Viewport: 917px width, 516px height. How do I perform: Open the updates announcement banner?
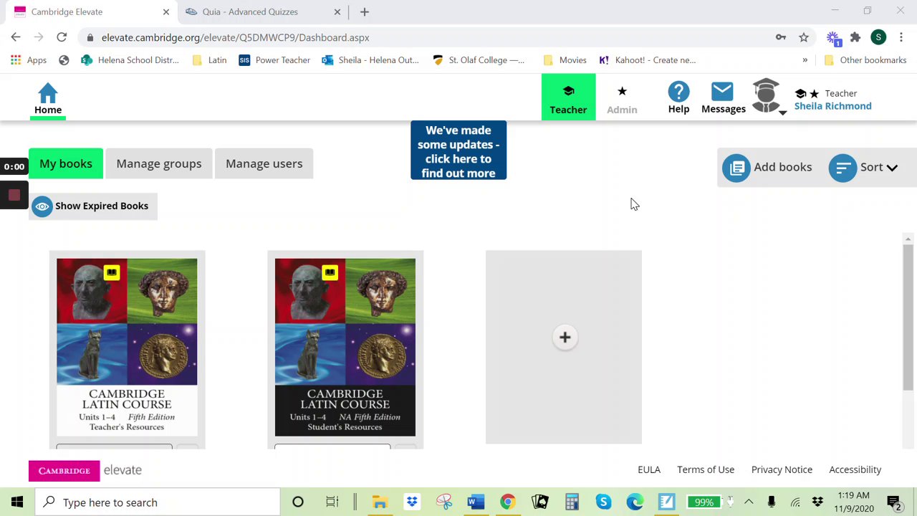pos(458,150)
